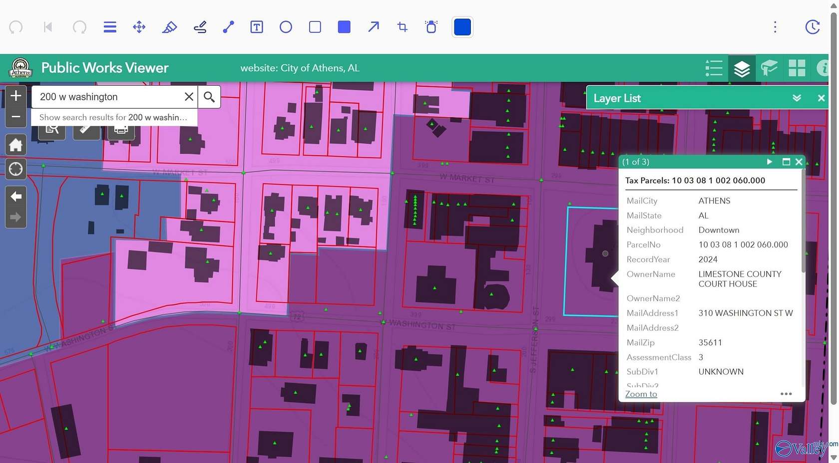
Task: Toggle the Layer List widget icon
Action: 742,68
